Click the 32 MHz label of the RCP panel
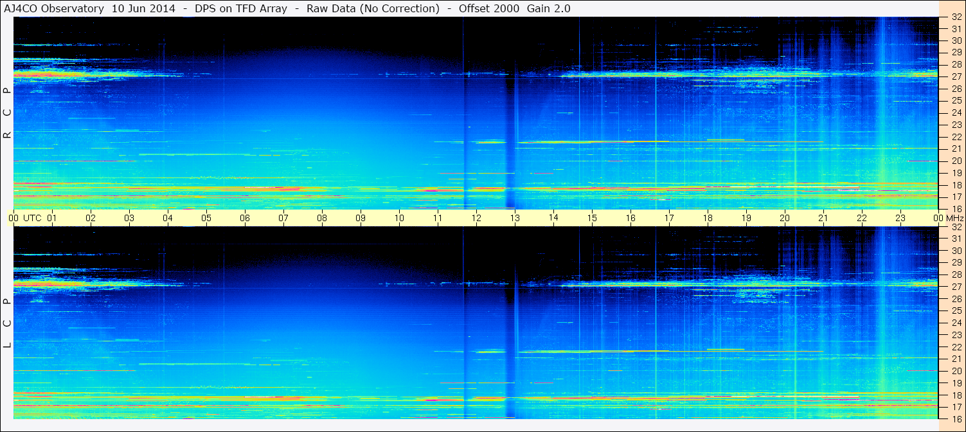 point(956,17)
